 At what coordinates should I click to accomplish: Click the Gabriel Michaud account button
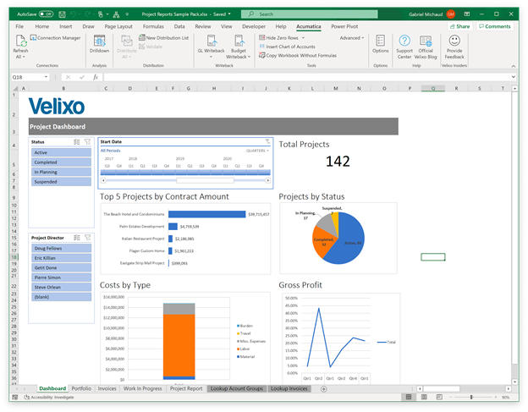432,14
